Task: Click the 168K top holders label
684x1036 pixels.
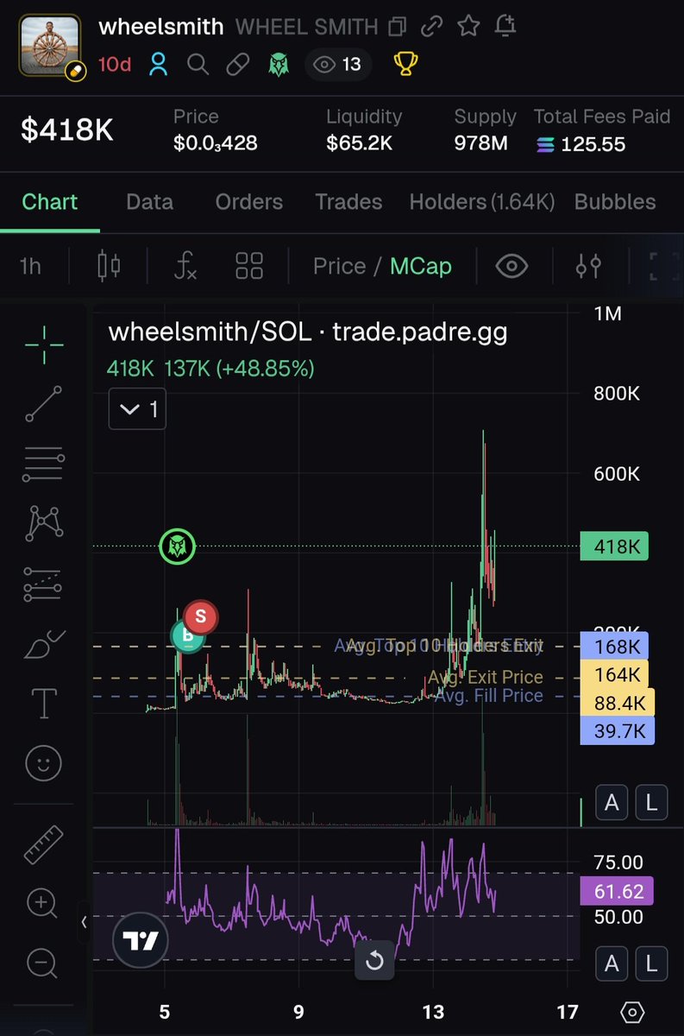Action: coord(614,646)
